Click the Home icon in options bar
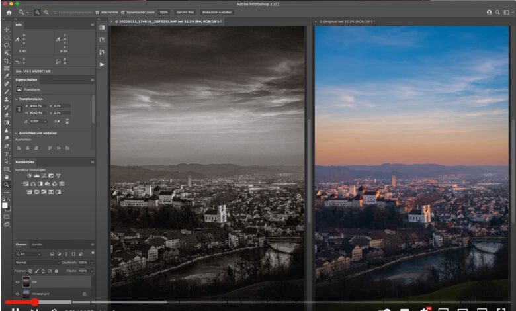This screenshot has width=516, height=311. pyautogui.click(x=9, y=12)
